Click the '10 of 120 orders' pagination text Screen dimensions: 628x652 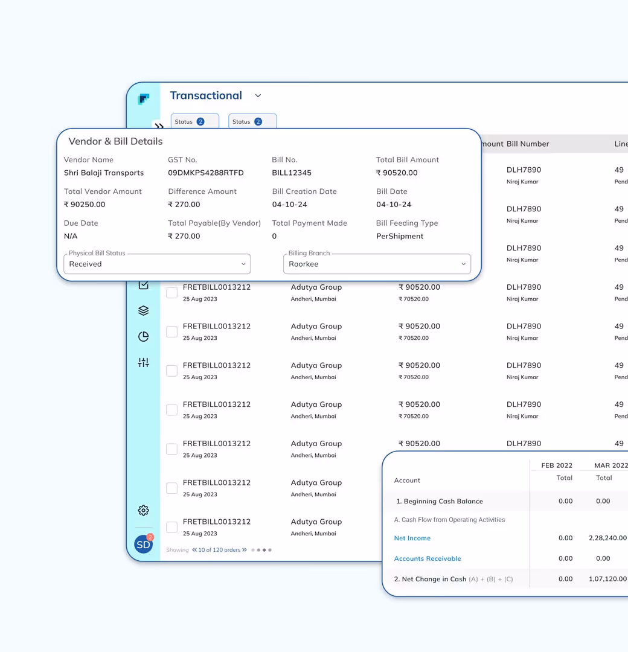tap(219, 550)
